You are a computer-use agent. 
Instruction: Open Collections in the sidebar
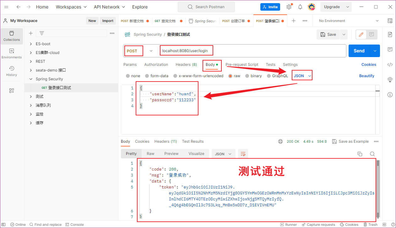tap(12, 36)
